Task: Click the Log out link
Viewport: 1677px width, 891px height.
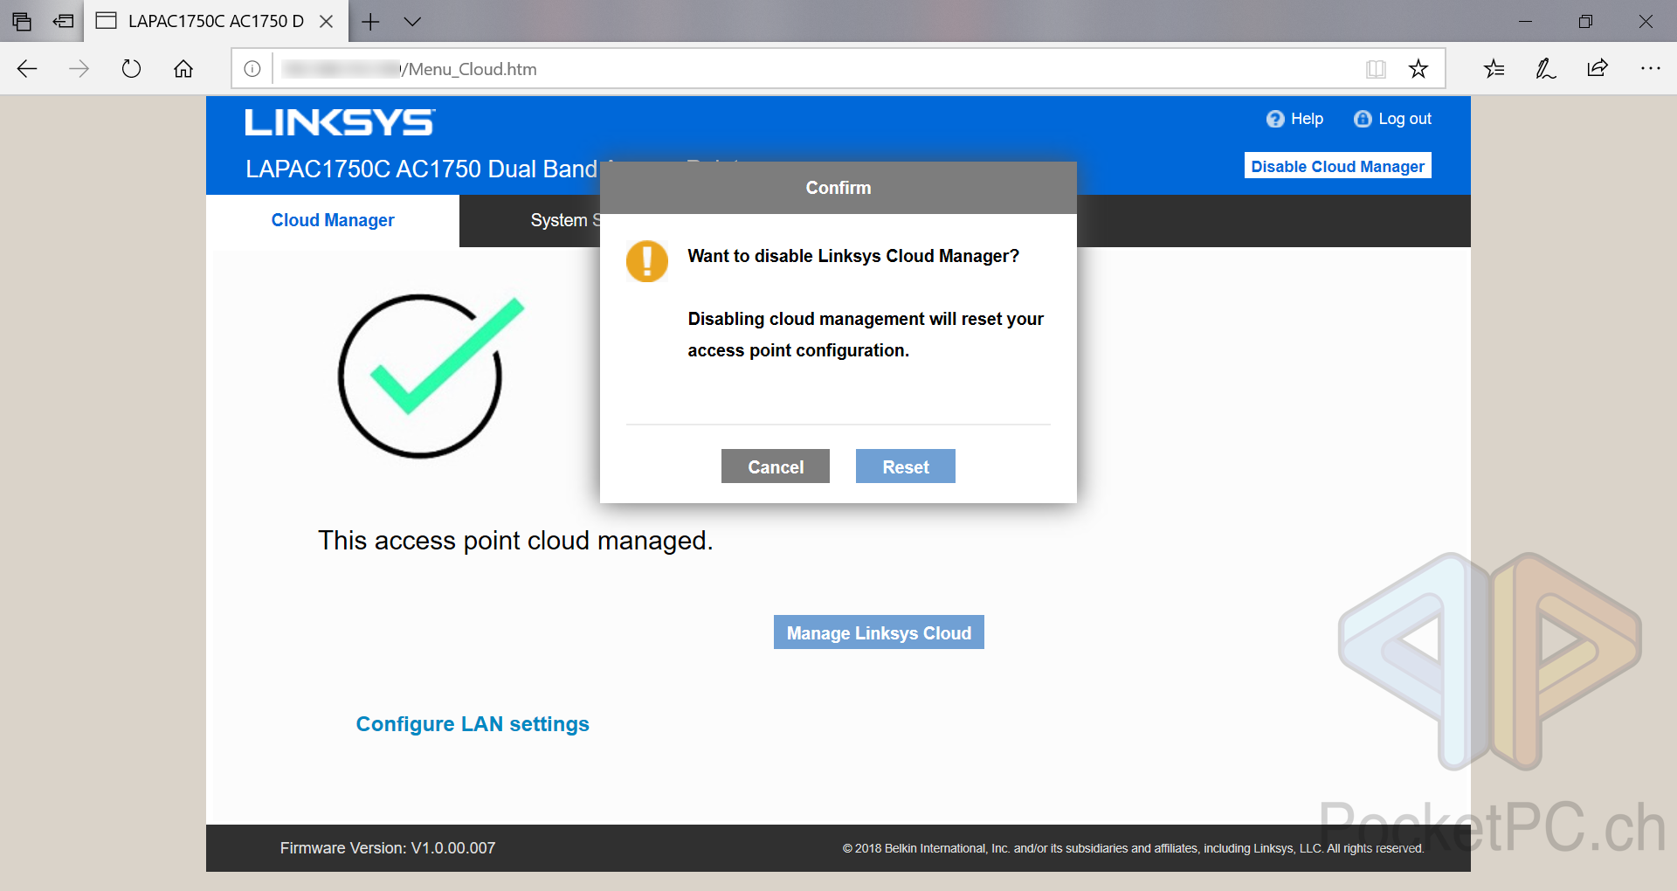Action: coord(1404,119)
